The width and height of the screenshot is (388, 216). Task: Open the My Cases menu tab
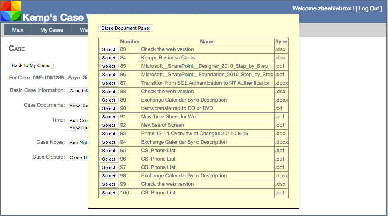[51, 30]
